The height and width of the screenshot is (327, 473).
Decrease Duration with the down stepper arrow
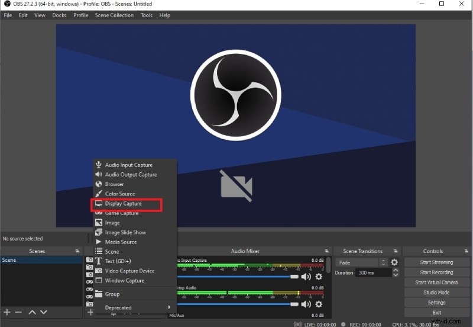pyautogui.click(x=396, y=275)
